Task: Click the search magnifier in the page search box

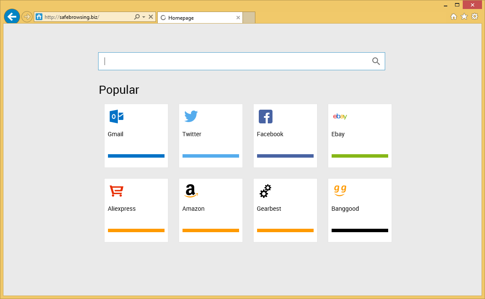Action: 376,61
